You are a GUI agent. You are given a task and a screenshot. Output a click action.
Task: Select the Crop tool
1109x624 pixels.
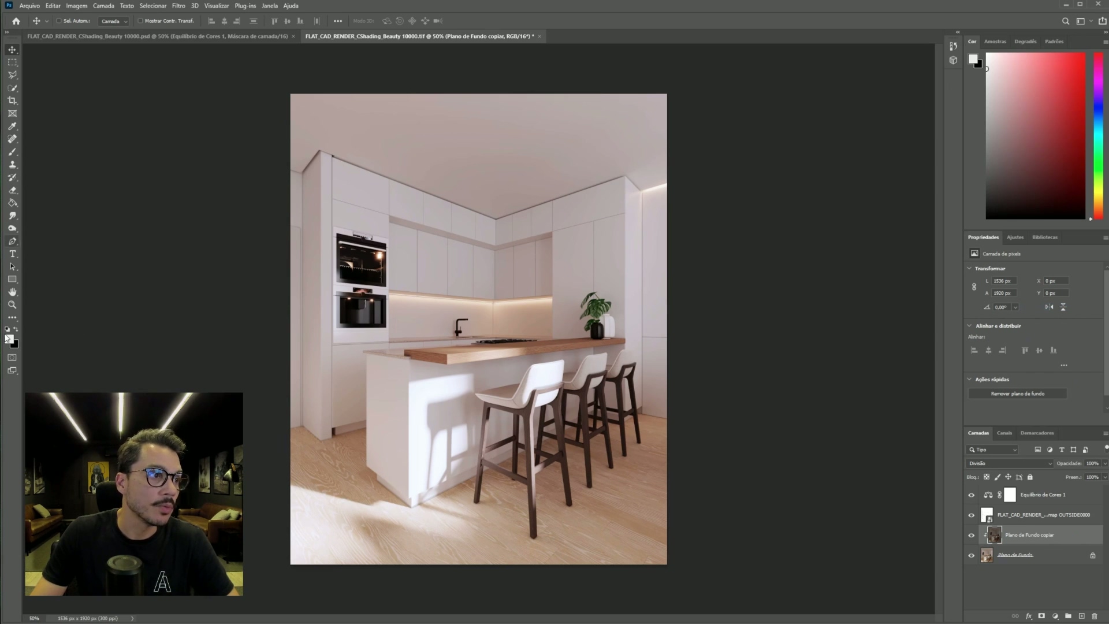(x=12, y=101)
